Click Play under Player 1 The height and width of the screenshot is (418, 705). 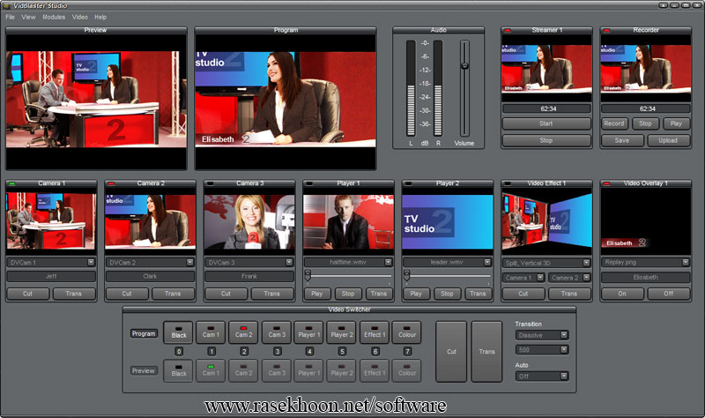click(317, 294)
